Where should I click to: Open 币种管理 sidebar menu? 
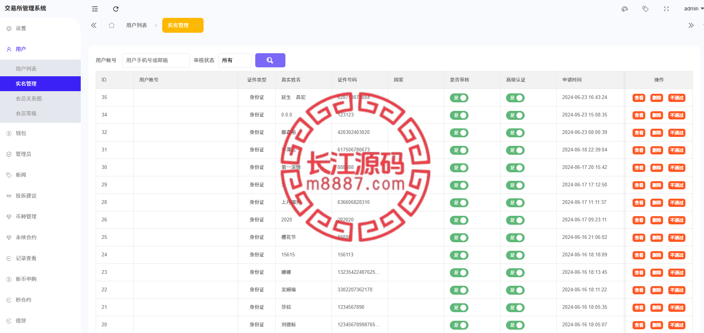pyautogui.click(x=40, y=217)
